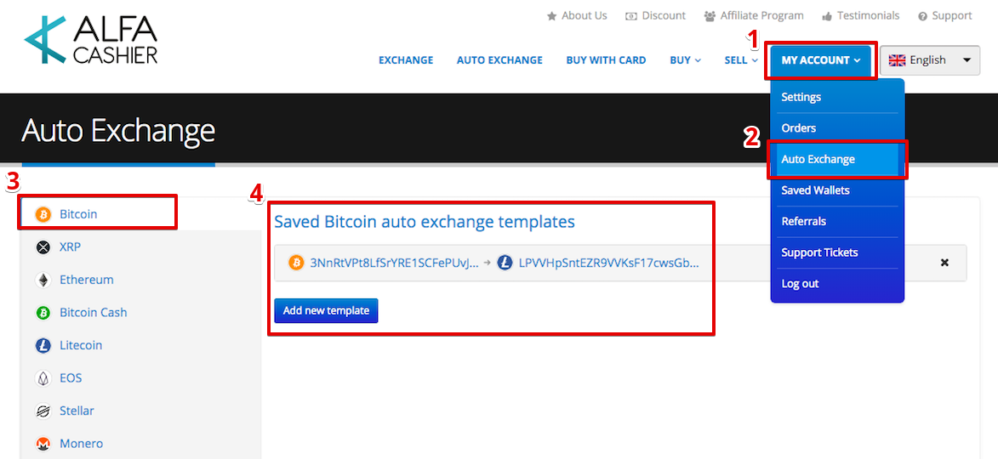Open Settings in account menu

tap(801, 97)
